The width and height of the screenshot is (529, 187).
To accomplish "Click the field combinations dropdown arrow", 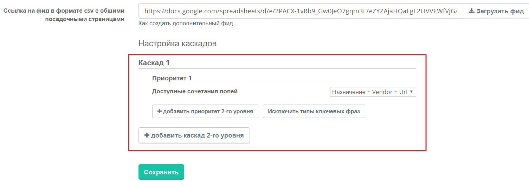I will tap(411, 92).
